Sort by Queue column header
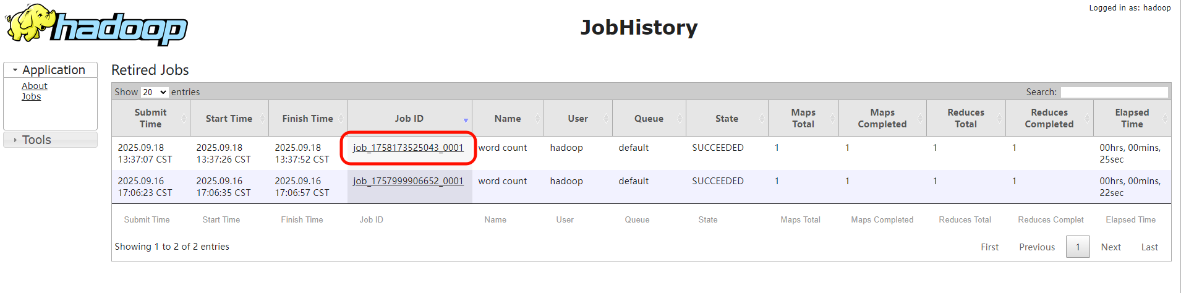This screenshot has height=293, width=1181. pos(649,118)
